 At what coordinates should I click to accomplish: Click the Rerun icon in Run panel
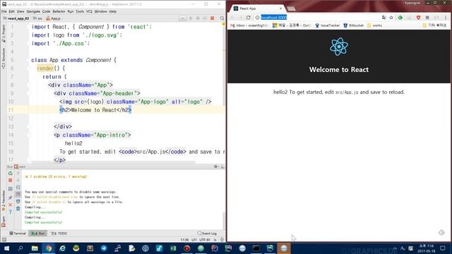pyautogui.click(x=10, y=174)
